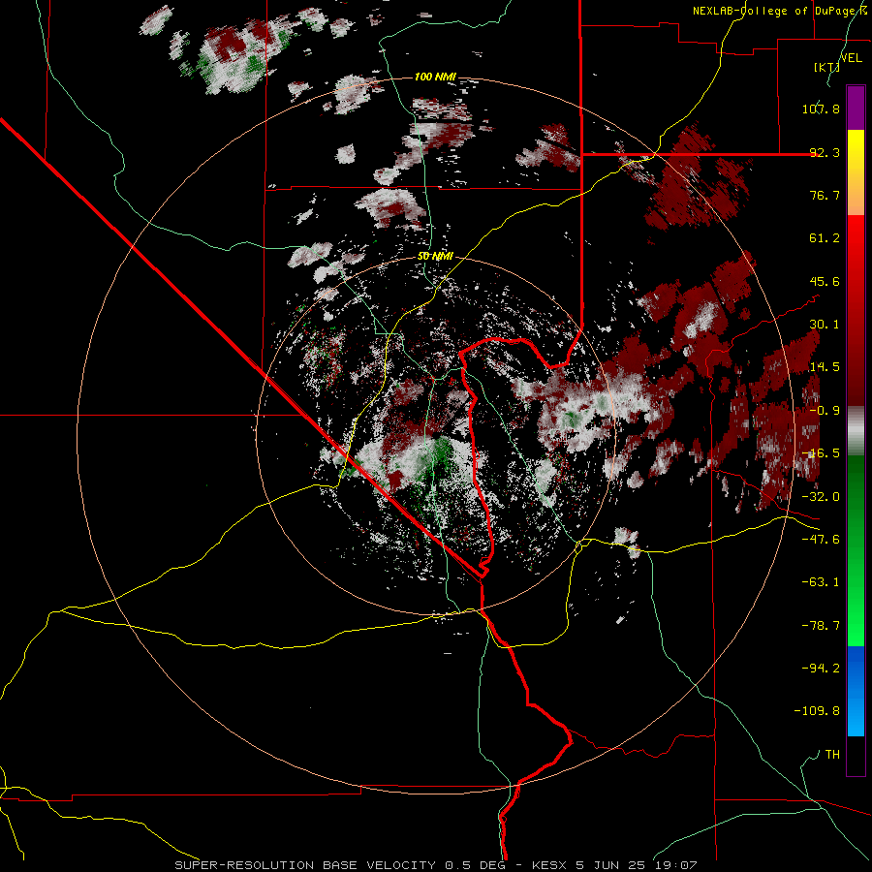The image size is (872, 872).
Task: Pick the blue segment of the velocity scale
Action: [856, 691]
